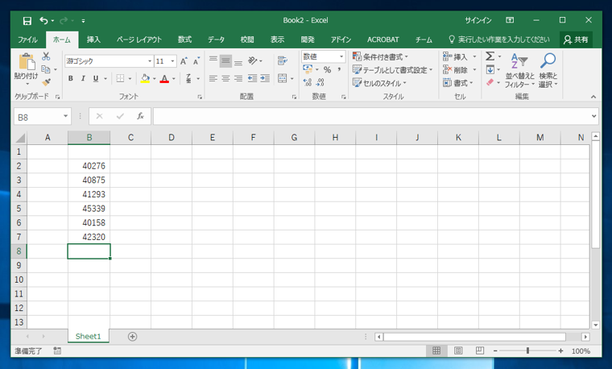Open the font name dropdown 游ゴシック
Image resolution: width=612 pixels, height=369 pixels.
coord(150,61)
